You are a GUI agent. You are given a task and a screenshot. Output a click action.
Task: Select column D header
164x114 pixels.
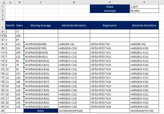74,2
